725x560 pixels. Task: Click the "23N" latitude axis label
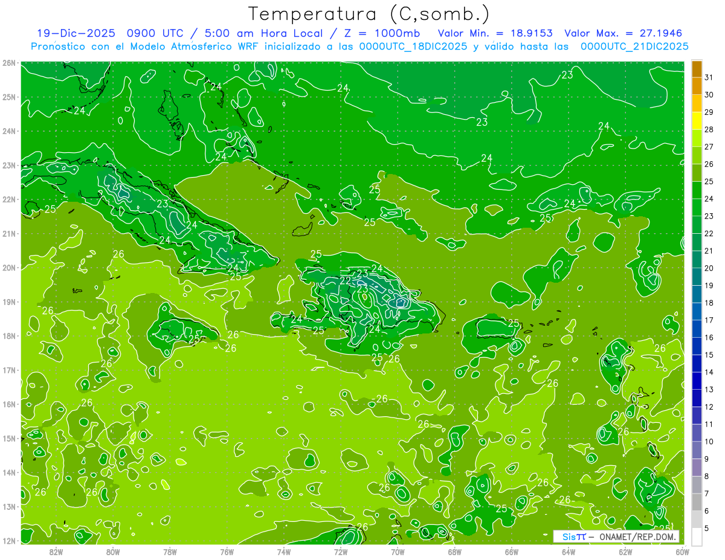[9, 166]
